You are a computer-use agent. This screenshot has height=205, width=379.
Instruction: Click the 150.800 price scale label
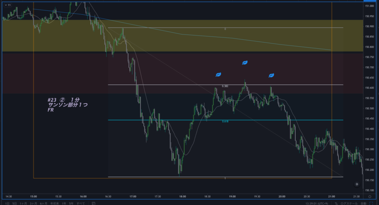click(370, 47)
